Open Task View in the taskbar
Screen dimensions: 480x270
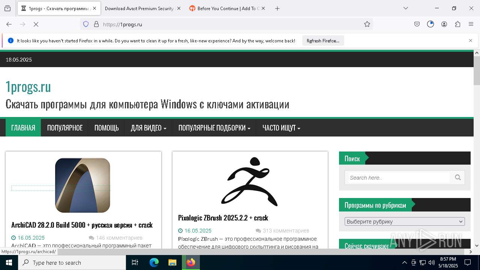pos(135,262)
